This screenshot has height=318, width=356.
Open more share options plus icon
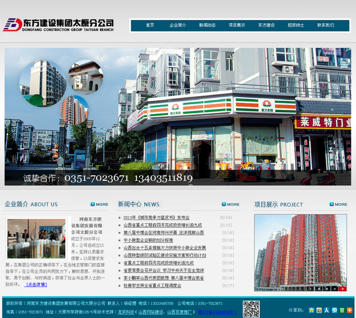pyautogui.click(x=350, y=310)
